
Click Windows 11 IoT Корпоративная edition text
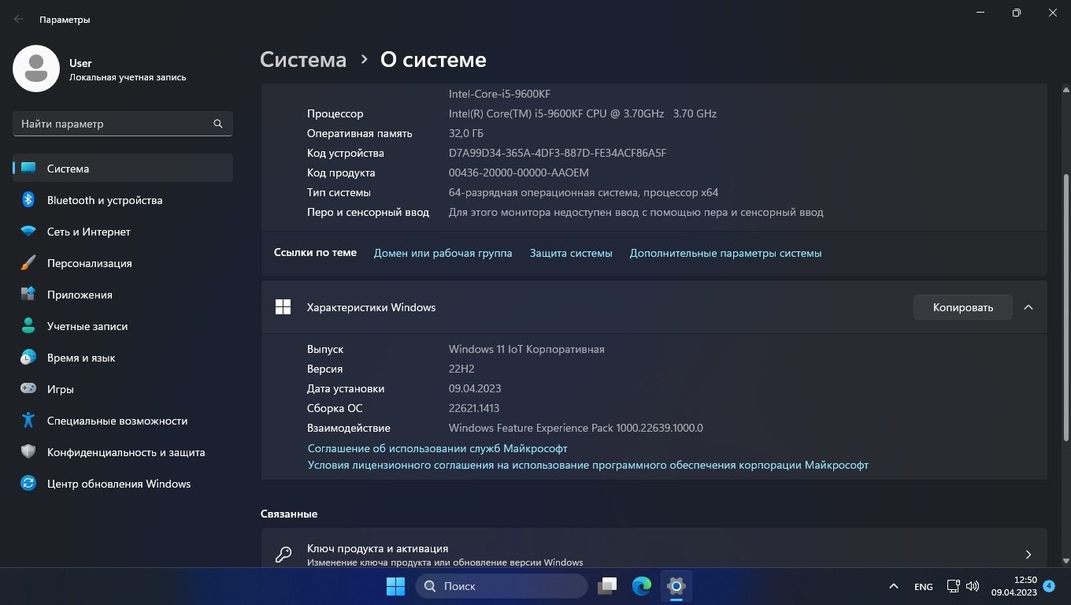[x=526, y=349]
